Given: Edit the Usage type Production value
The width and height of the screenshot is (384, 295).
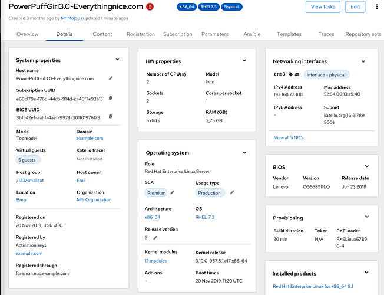Looking at the screenshot, I should [x=231, y=192].
